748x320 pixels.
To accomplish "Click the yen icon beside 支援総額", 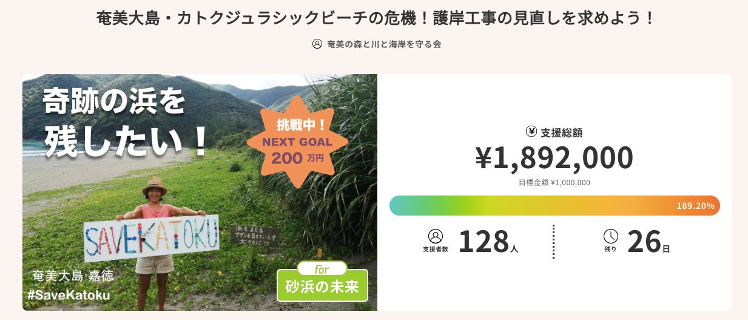I will [531, 132].
